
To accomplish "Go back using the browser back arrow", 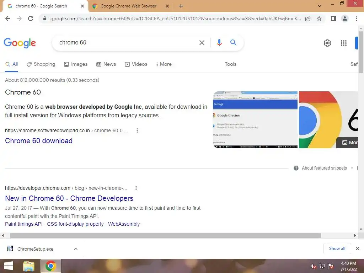I will pyautogui.click(x=8, y=18).
